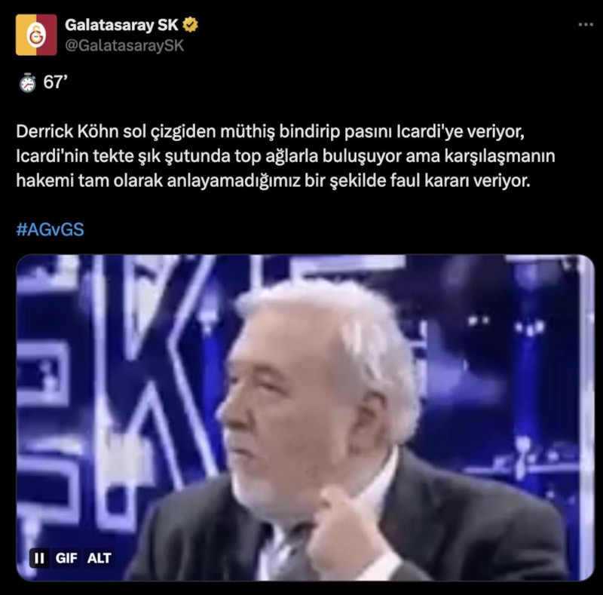Screen dimensions: 603x595
Task: Show the ALT image description
Action: 99,558
